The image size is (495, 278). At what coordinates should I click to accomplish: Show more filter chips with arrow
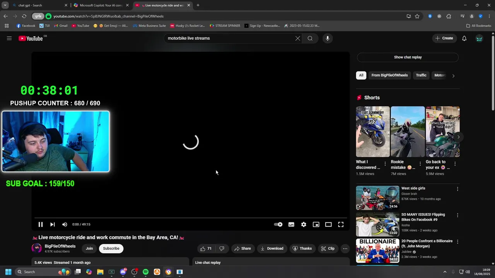[x=453, y=76]
